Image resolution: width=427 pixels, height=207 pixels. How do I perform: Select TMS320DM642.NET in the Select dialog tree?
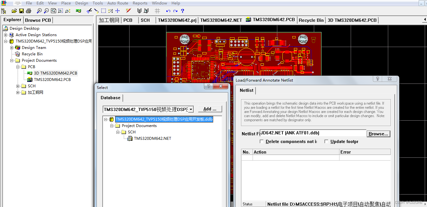(152, 138)
